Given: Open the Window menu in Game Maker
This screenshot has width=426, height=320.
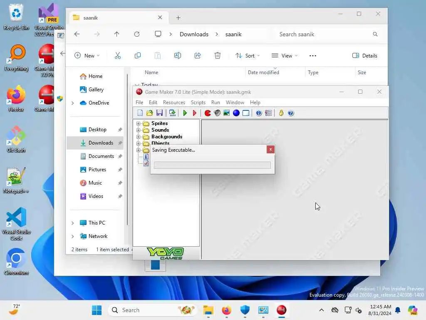Looking at the screenshot, I should [235, 102].
